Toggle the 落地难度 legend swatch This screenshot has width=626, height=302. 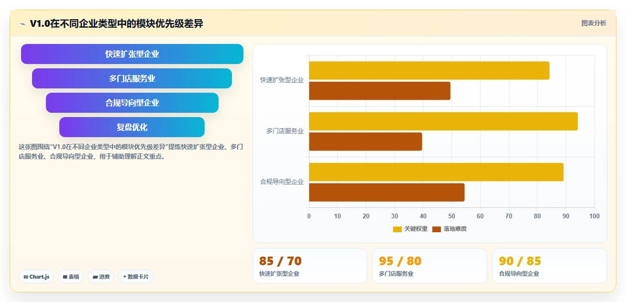[x=436, y=229]
